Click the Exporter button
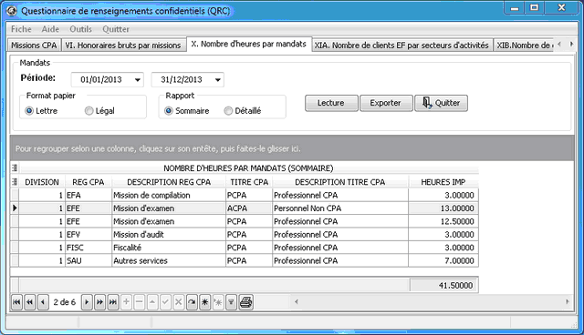Screen dimensions: 584x335 pyautogui.click(x=386, y=103)
